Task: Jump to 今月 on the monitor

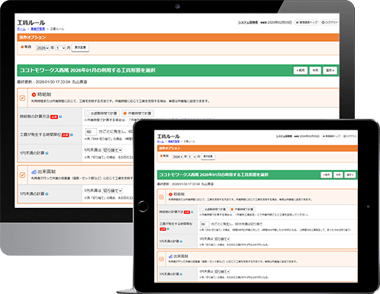Action: 315,70
